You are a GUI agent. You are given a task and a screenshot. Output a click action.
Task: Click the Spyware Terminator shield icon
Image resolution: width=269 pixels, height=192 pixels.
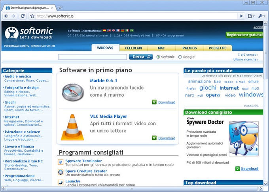(x=61, y=162)
